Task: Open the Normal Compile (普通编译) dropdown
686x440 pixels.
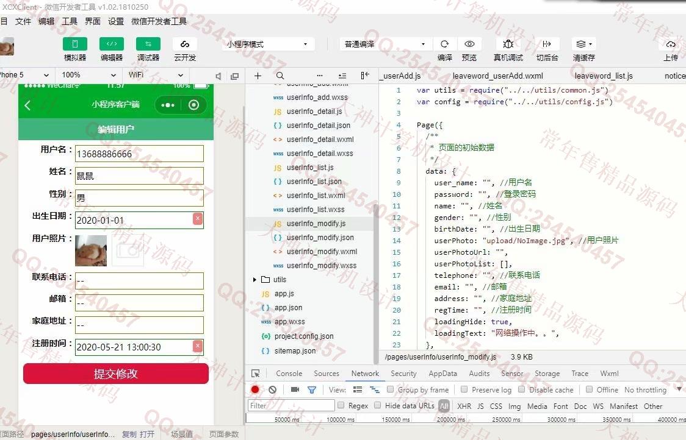Action: 385,44
